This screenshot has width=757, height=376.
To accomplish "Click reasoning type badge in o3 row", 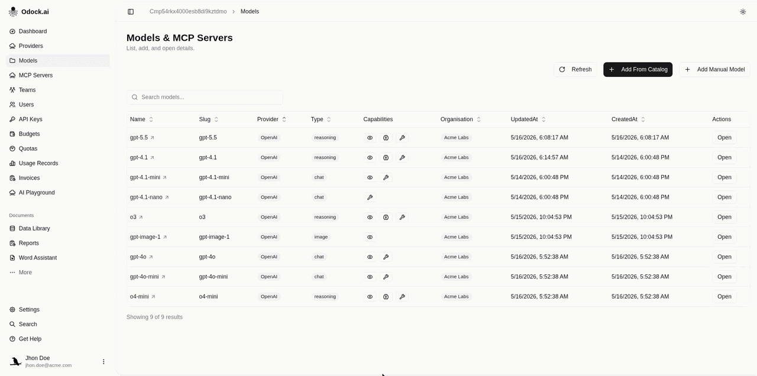I will pyautogui.click(x=325, y=217).
